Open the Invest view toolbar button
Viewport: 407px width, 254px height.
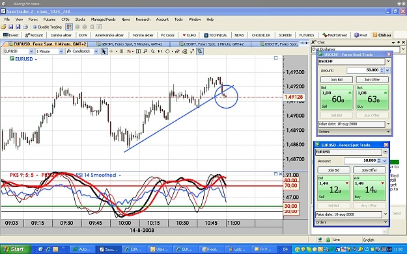point(11,35)
